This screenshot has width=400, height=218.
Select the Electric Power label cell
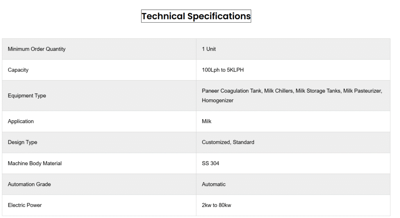25,205
